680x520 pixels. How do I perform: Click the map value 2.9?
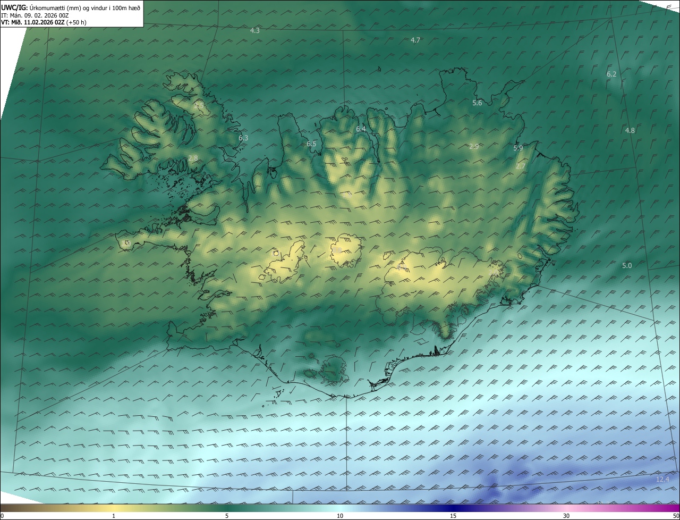coord(474,147)
